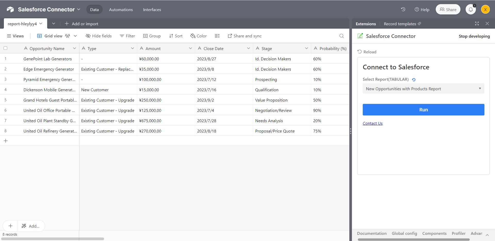495x241 pixels.
Task: Click the Airtable base logo icon
Action: point(10,10)
